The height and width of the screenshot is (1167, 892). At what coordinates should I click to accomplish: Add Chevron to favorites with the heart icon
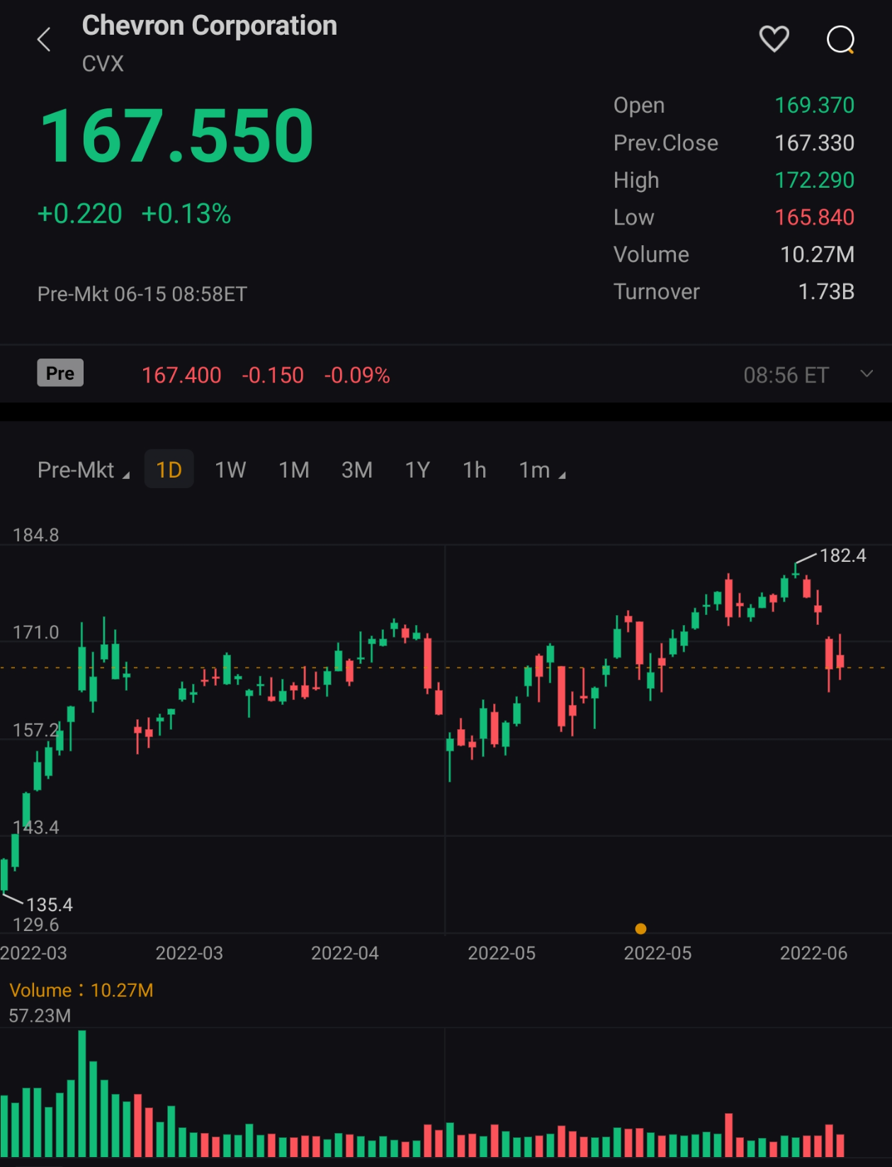(774, 39)
